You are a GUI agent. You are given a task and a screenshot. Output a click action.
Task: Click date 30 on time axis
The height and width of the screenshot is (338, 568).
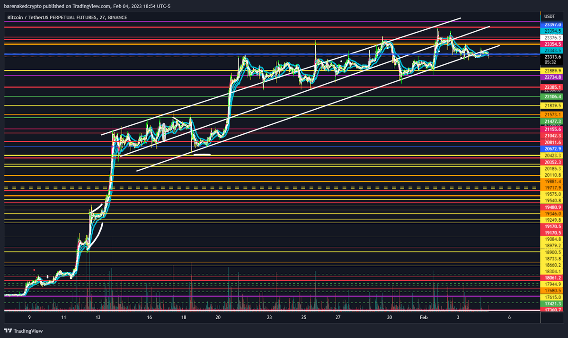coord(390,318)
